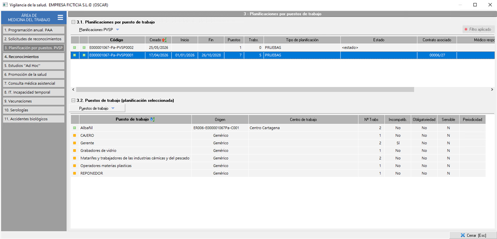This screenshot has width=497, height=239.
Task: Click the orange square of Grabadores de vidrio row
Action: [75, 151]
